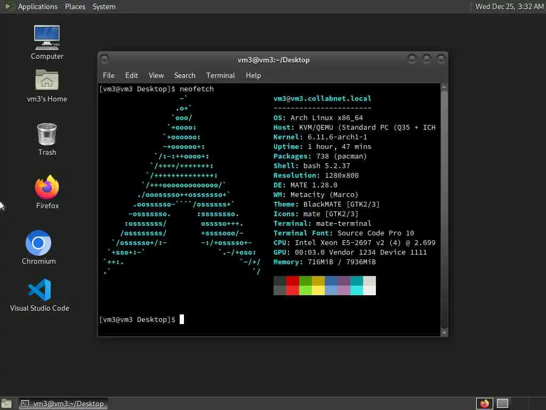Open the Places menu in top panel
Screen dimensions: 546x410
point(75,6)
